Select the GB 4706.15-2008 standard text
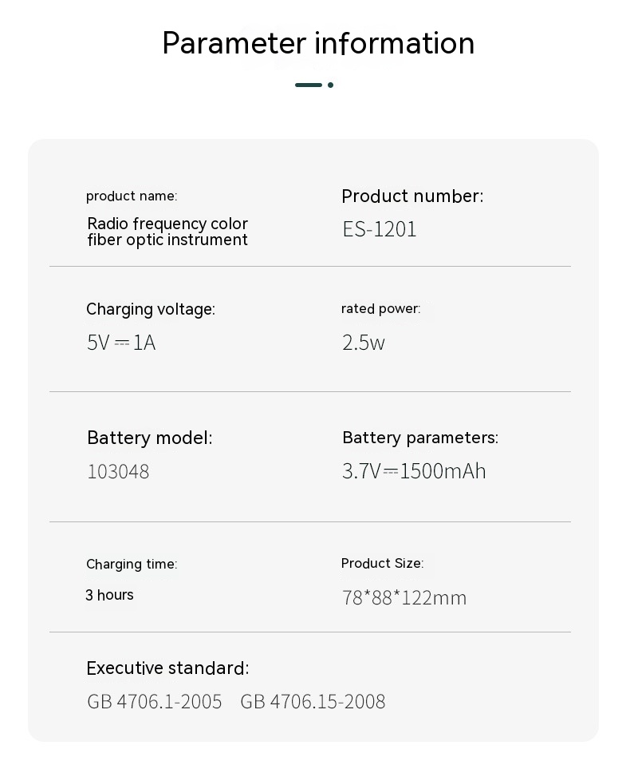 click(x=313, y=702)
